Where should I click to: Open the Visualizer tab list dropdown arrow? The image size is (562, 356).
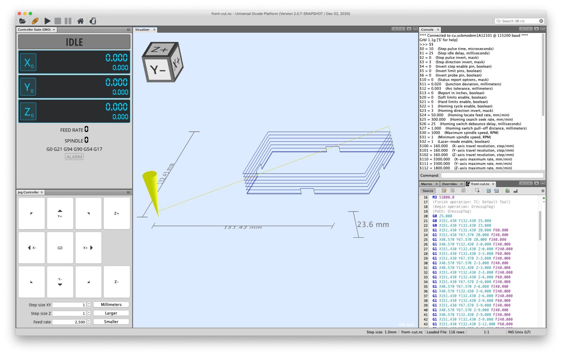pos(409,29)
